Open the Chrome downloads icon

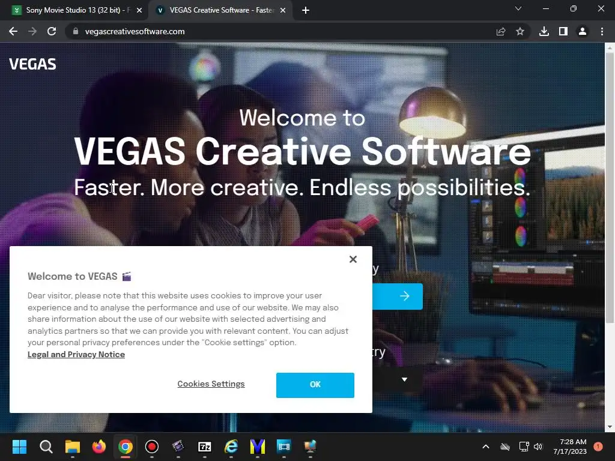coord(544,31)
